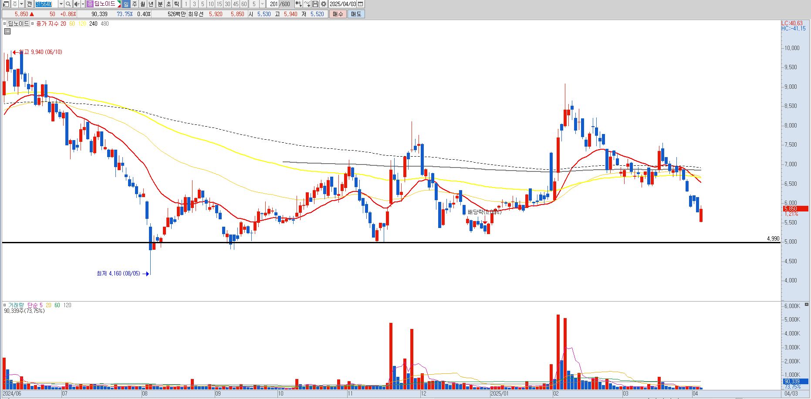The image size is (811, 399).
Task: Click the date field showing 2025/04/03
Action: click(343, 4)
